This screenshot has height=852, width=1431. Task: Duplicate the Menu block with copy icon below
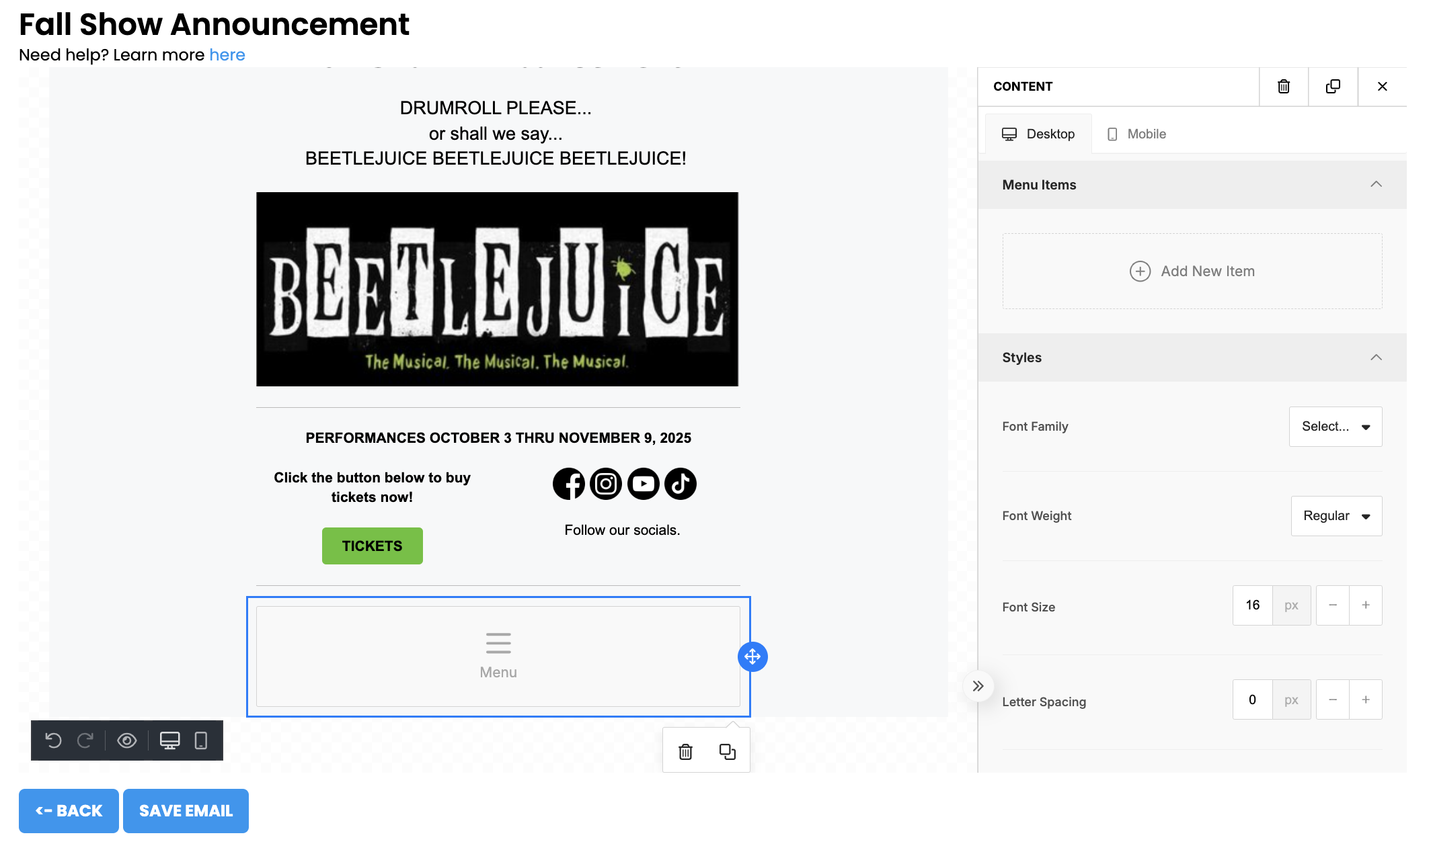(727, 752)
